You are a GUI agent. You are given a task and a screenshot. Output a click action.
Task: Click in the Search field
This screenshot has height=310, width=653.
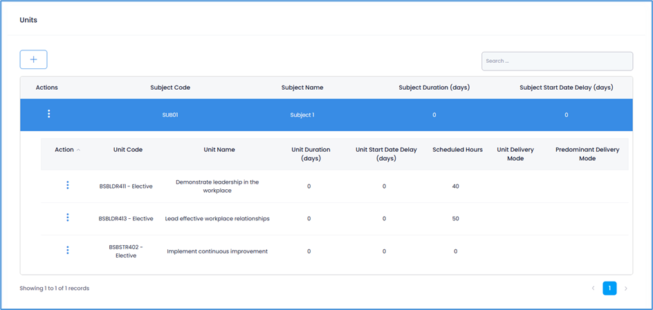[x=557, y=61]
